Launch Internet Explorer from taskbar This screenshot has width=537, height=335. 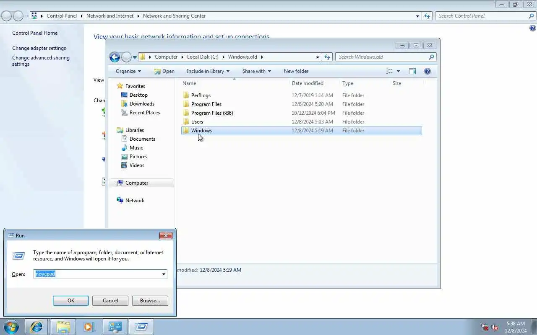coord(36,327)
